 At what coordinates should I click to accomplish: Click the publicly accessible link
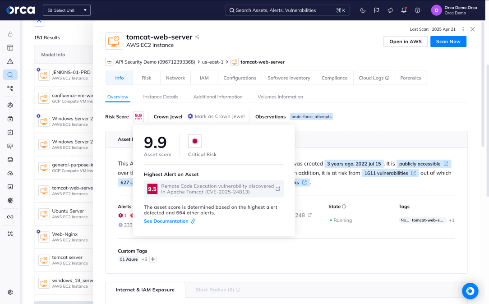pos(424,164)
